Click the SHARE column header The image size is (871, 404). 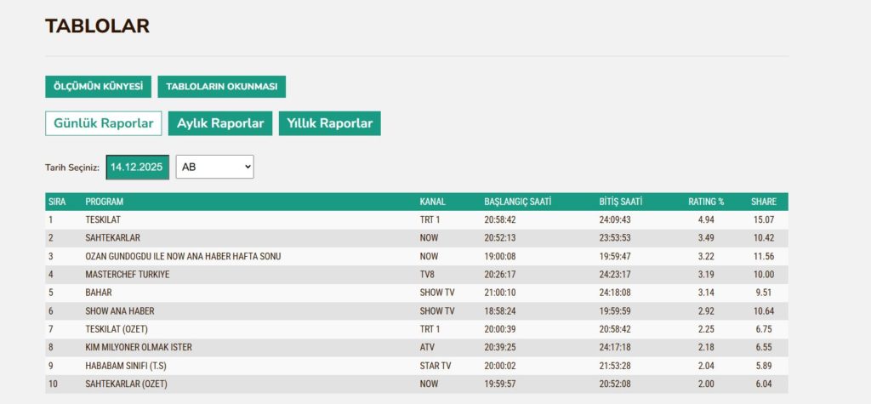tap(763, 202)
